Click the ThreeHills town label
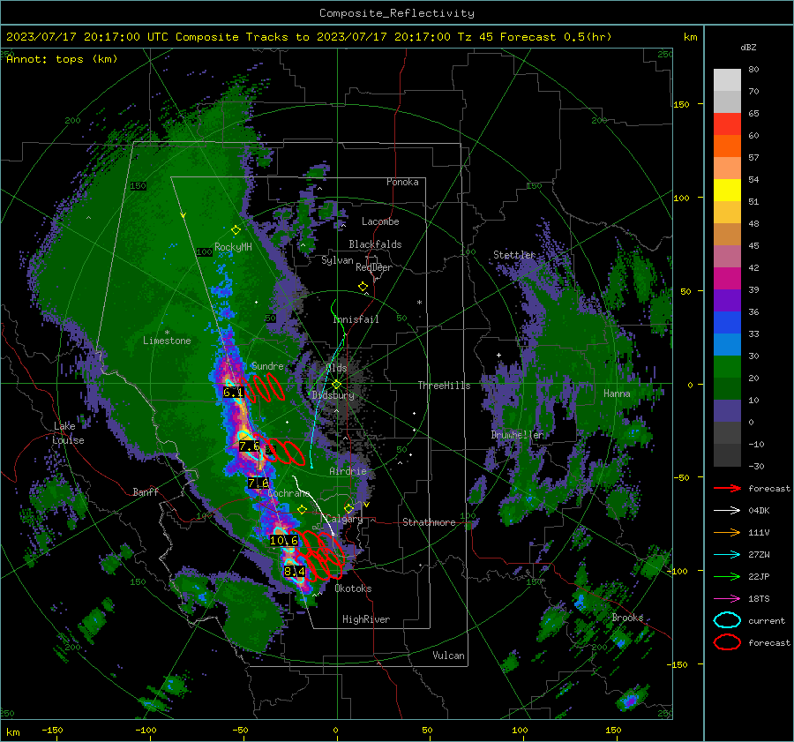The height and width of the screenshot is (742, 794). (x=444, y=386)
